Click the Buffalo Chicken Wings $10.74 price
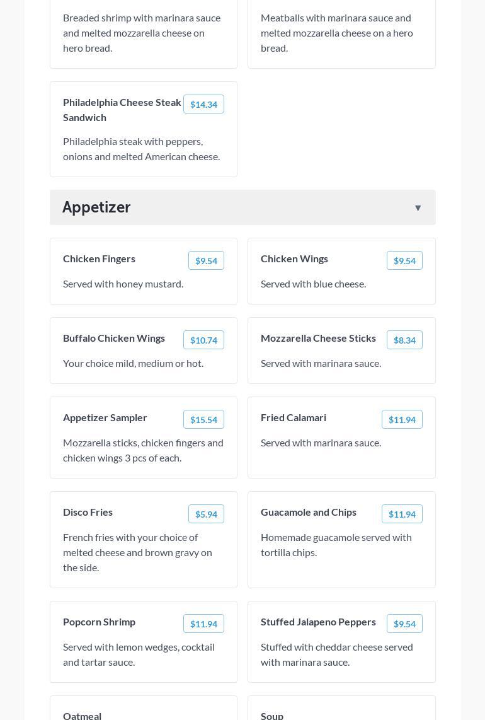Image resolution: width=485 pixels, height=720 pixels. pos(203,340)
